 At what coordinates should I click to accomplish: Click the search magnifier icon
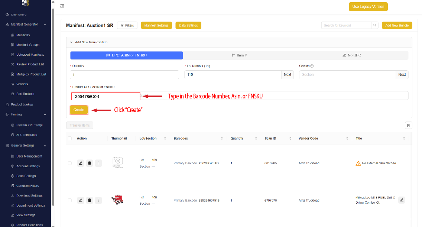tap(375, 25)
